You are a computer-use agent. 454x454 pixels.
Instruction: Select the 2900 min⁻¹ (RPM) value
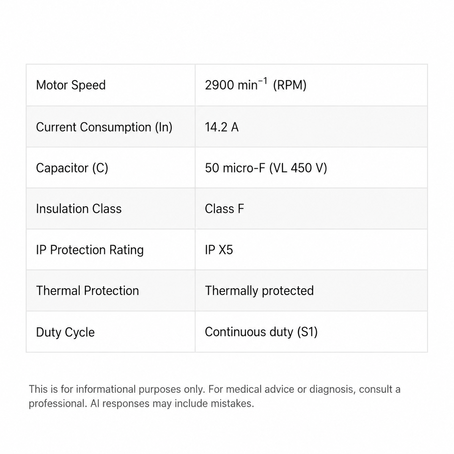256,85
